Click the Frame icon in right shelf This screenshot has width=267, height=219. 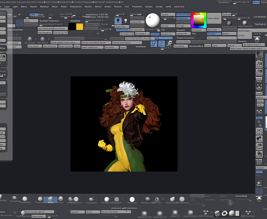click(x=259, y=131)
